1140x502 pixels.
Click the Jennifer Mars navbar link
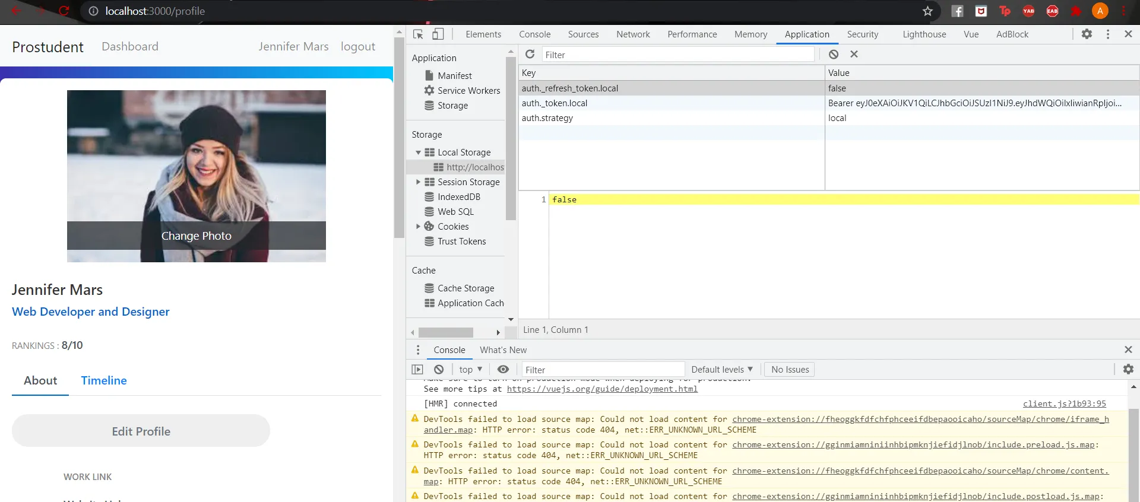click(x=293, y=46)
